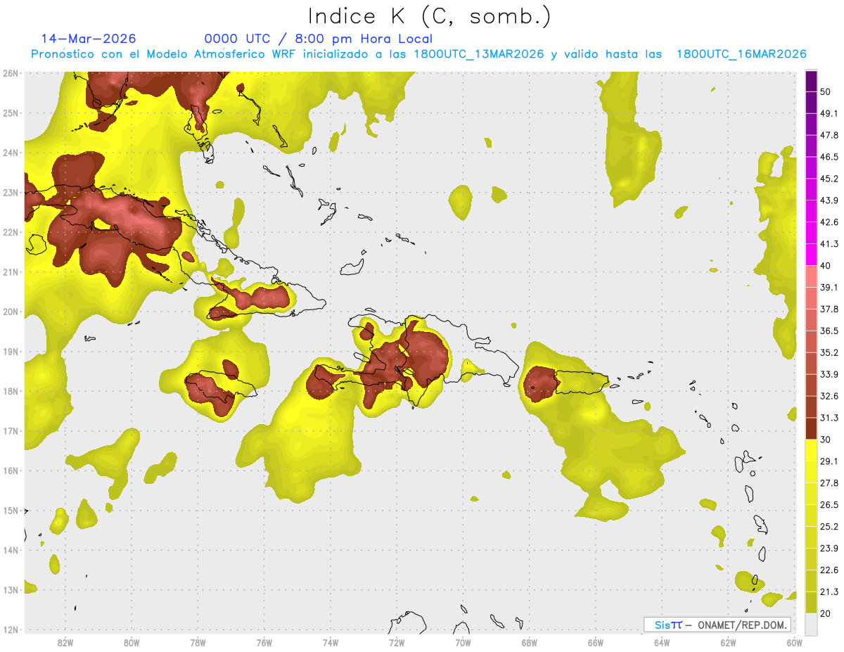Click the color bar label "25.2"

829,527
